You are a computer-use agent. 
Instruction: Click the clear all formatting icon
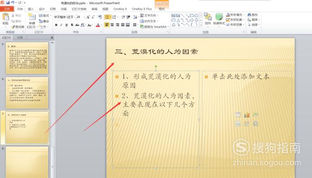[100, 17]
